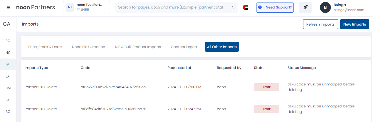Click noon requester in 02:47 PM row
Viewport: 372px width, 122px height.
coord(221,109)
